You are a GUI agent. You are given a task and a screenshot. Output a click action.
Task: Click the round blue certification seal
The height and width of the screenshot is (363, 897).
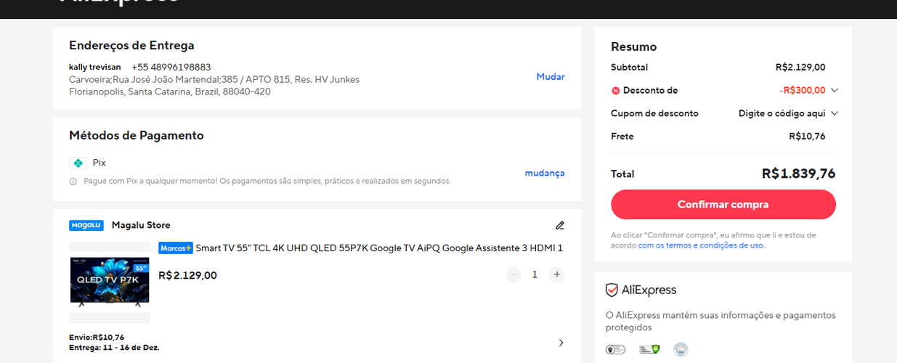(x=681, y=349)
